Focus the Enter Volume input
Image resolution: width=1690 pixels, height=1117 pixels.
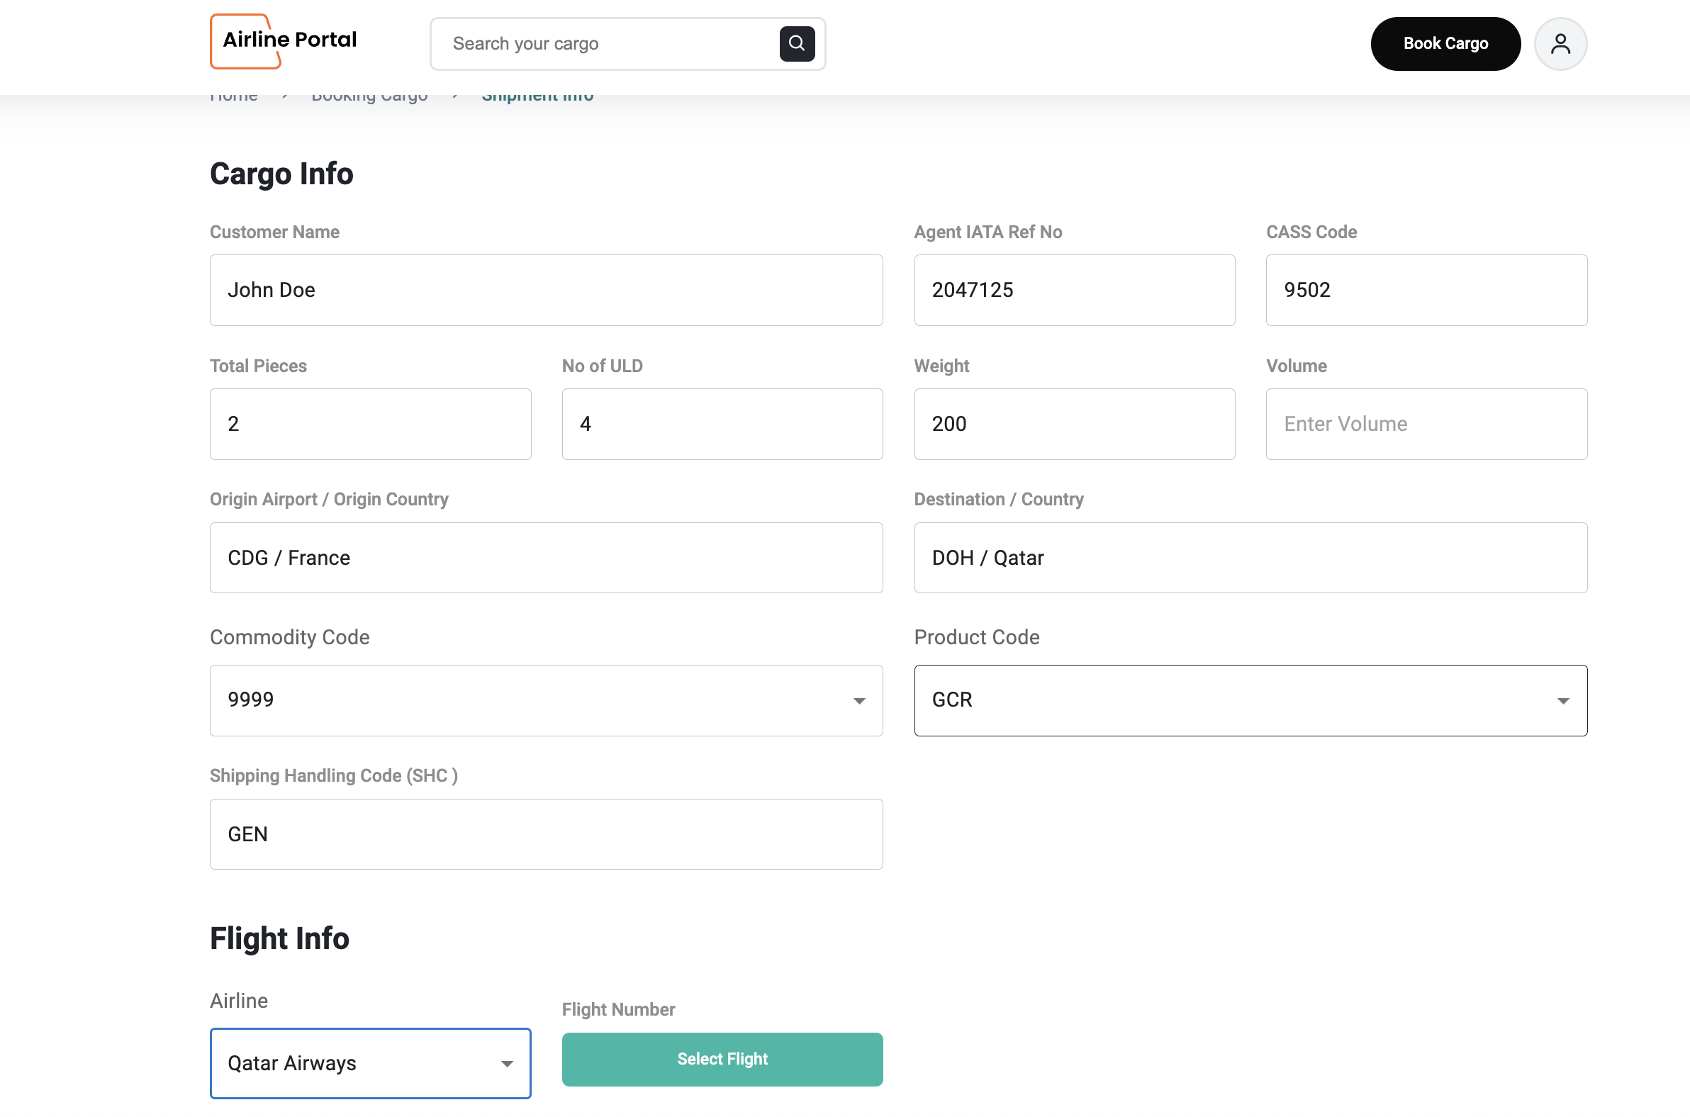tap(1426, 424)
